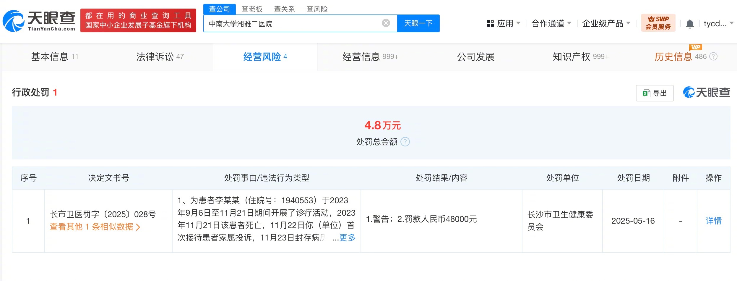Open SVIP member services
The height and width of the screenshot is (281, 737).
pos(658,23)
